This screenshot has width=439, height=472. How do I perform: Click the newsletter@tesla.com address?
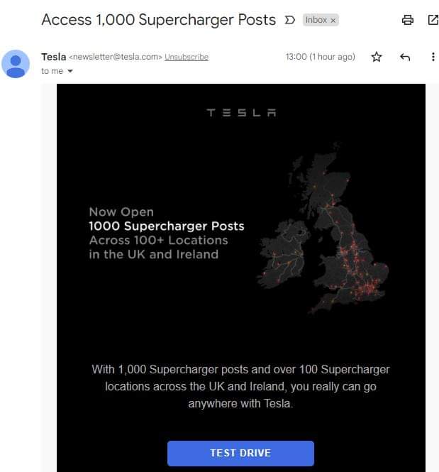coord(116,57)
